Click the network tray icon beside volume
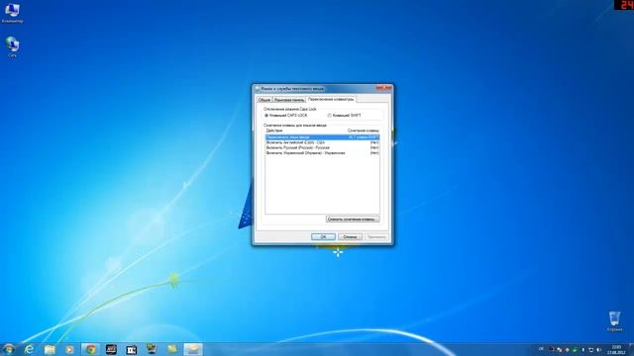The image size is (634, 356). pos(591,349)
